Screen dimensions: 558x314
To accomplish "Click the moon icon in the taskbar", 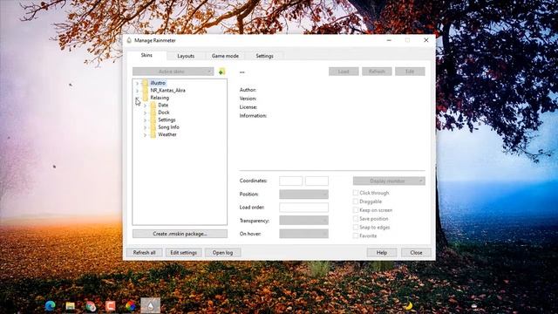I will tap(408, 306).
